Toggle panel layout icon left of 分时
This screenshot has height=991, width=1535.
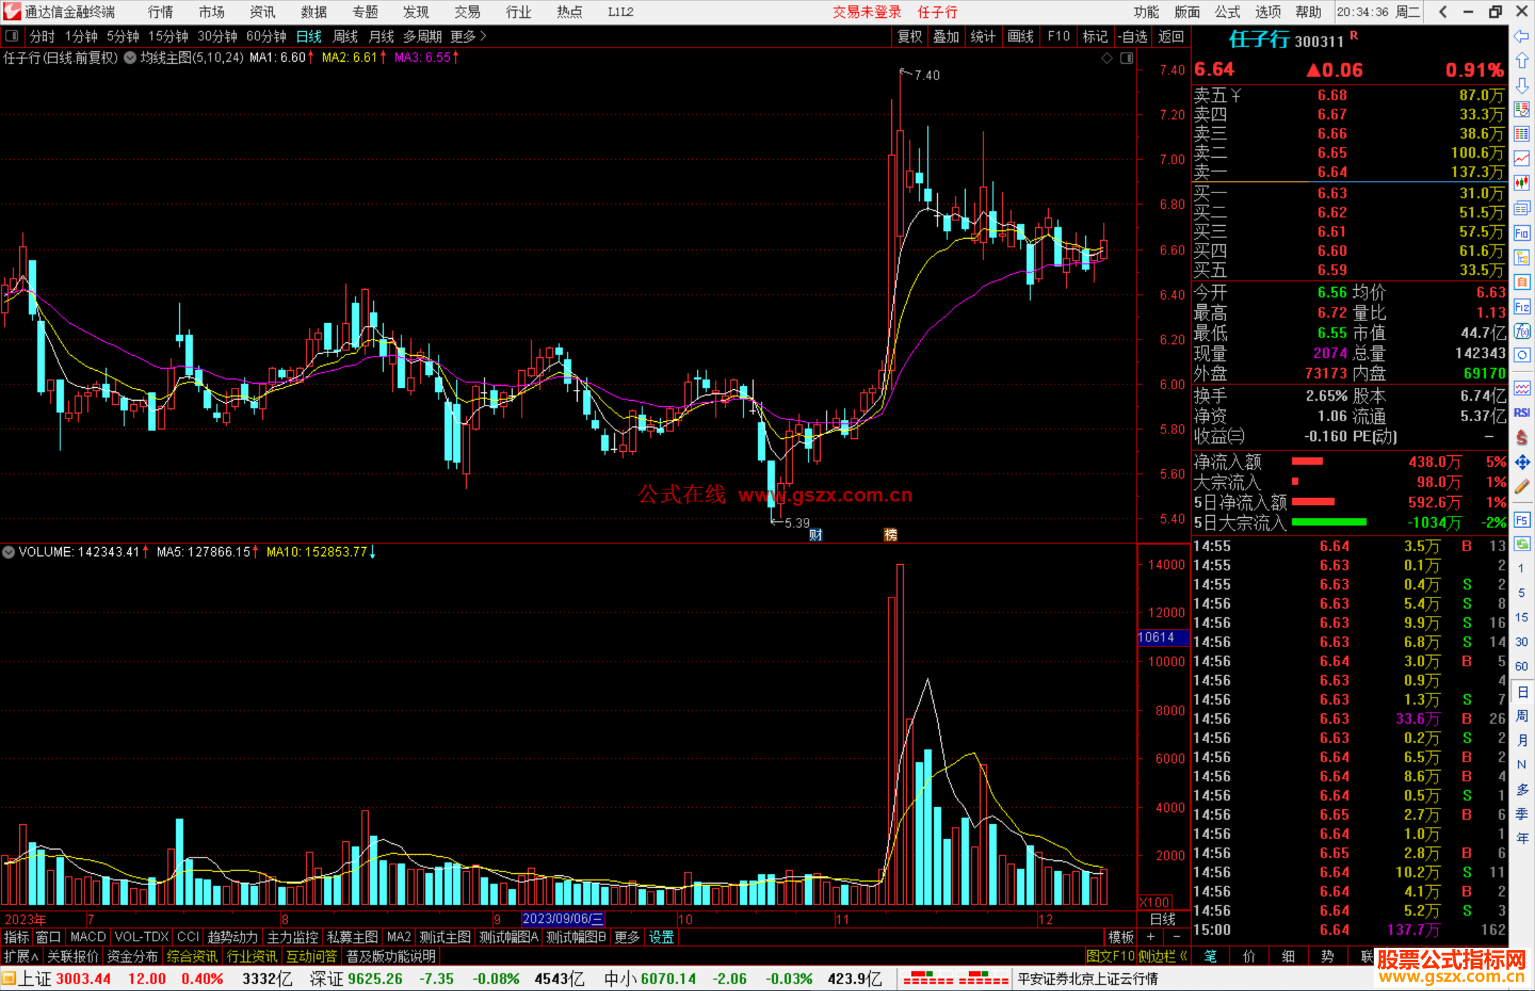point(11,36)
